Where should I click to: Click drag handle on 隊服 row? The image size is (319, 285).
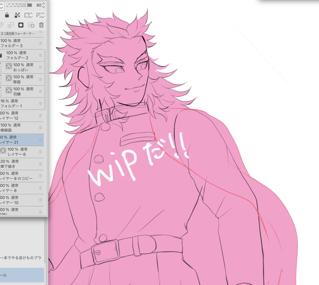(40, 79)
